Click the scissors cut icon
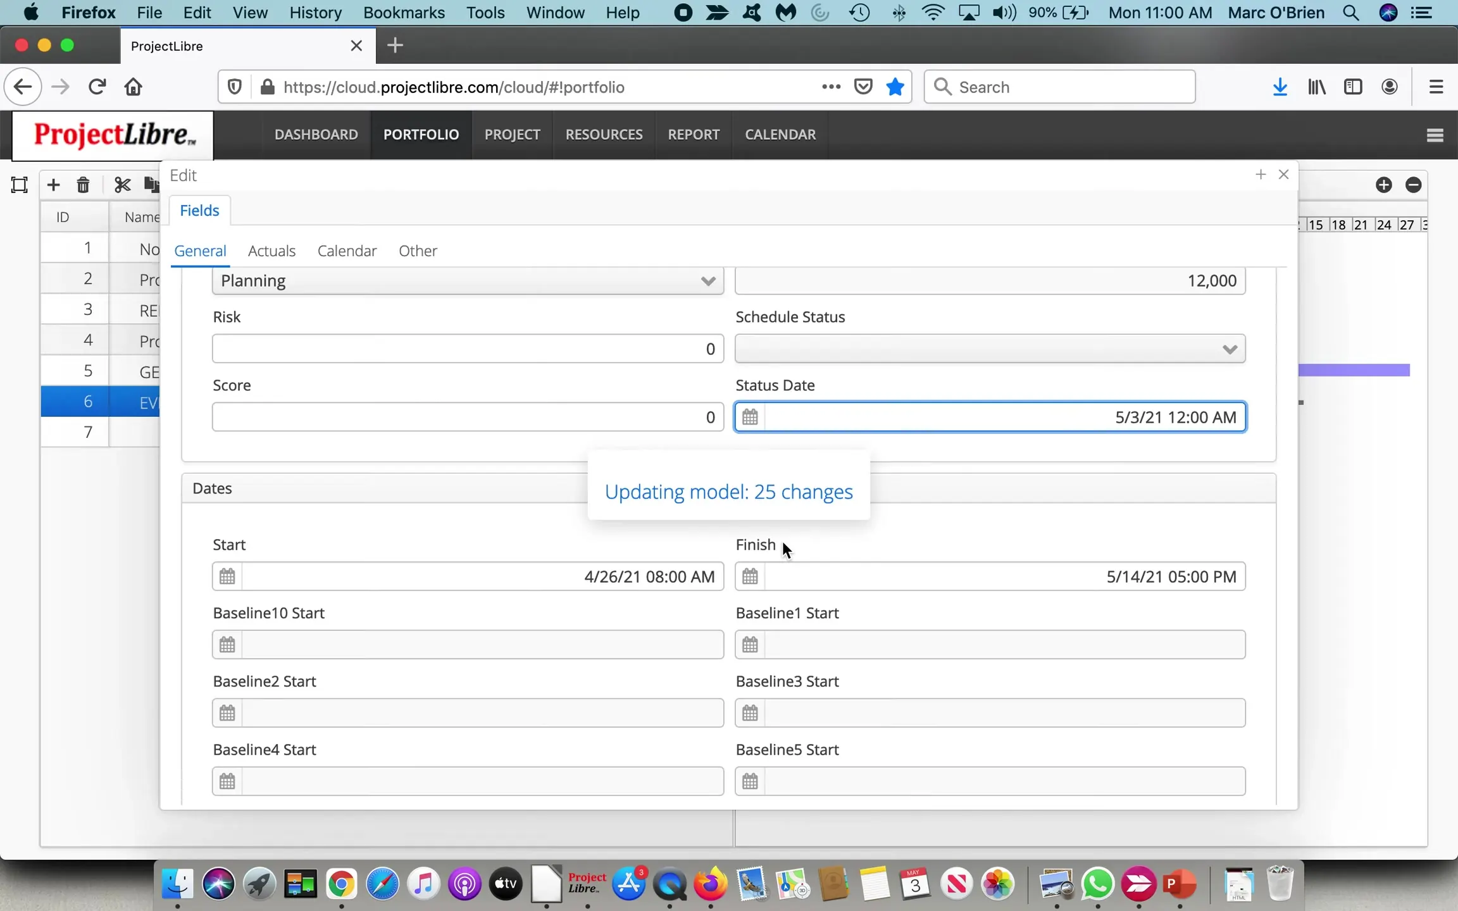The image size is (1458, 911). pyautogui.click(x=122, y=185)
